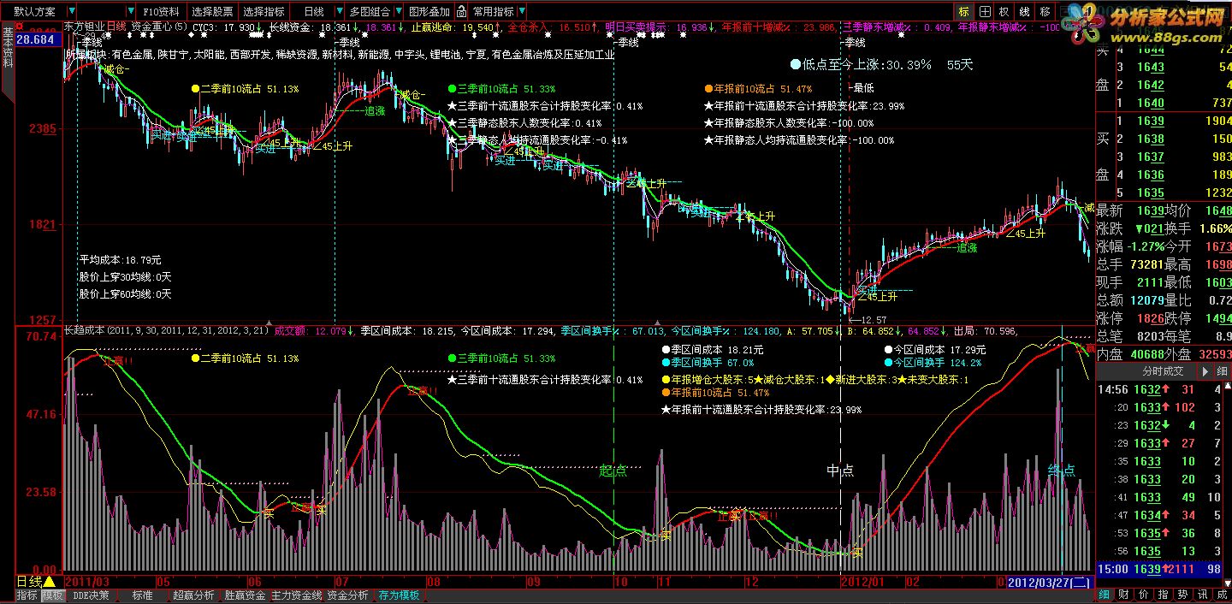The height and width of the screenshot is (604, 1232).
Task: Select the 指 tab at bottom right
Action: click(x=1164, y=595)
